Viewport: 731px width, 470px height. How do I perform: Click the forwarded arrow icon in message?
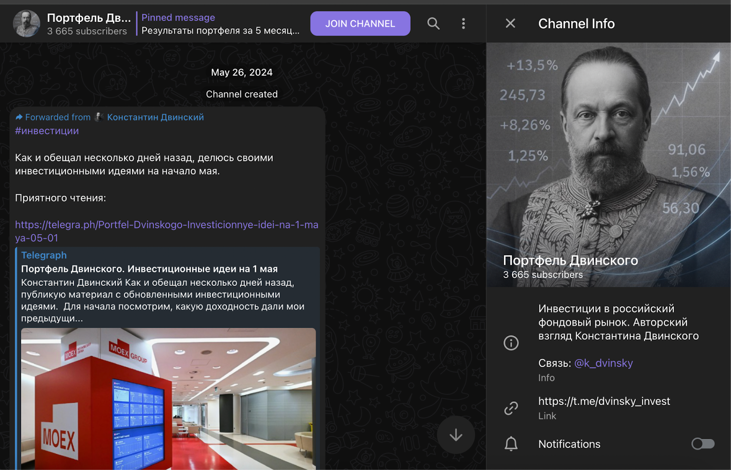pos(19,117)
